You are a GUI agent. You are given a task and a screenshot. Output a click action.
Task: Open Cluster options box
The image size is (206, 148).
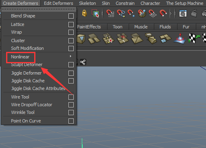tap(71, 41)
